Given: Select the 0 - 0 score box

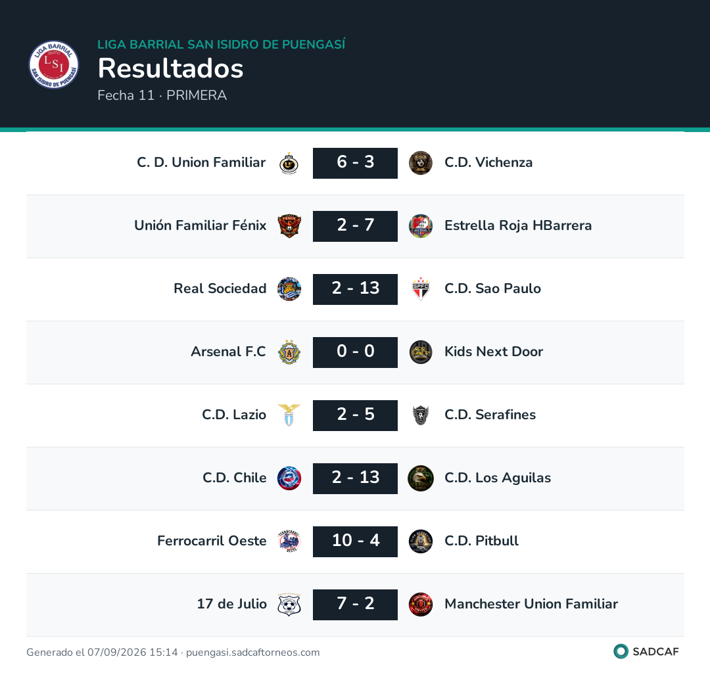Looking at the screenshot, I should click(x=356, y=352).
